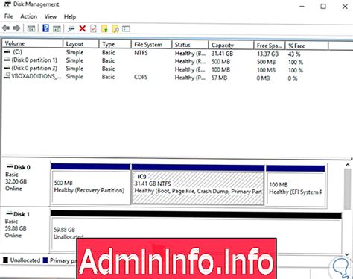This screenshot has height=279, width=353.
Task: Click the 31.41 GB capacity cell
Action: 222,54
